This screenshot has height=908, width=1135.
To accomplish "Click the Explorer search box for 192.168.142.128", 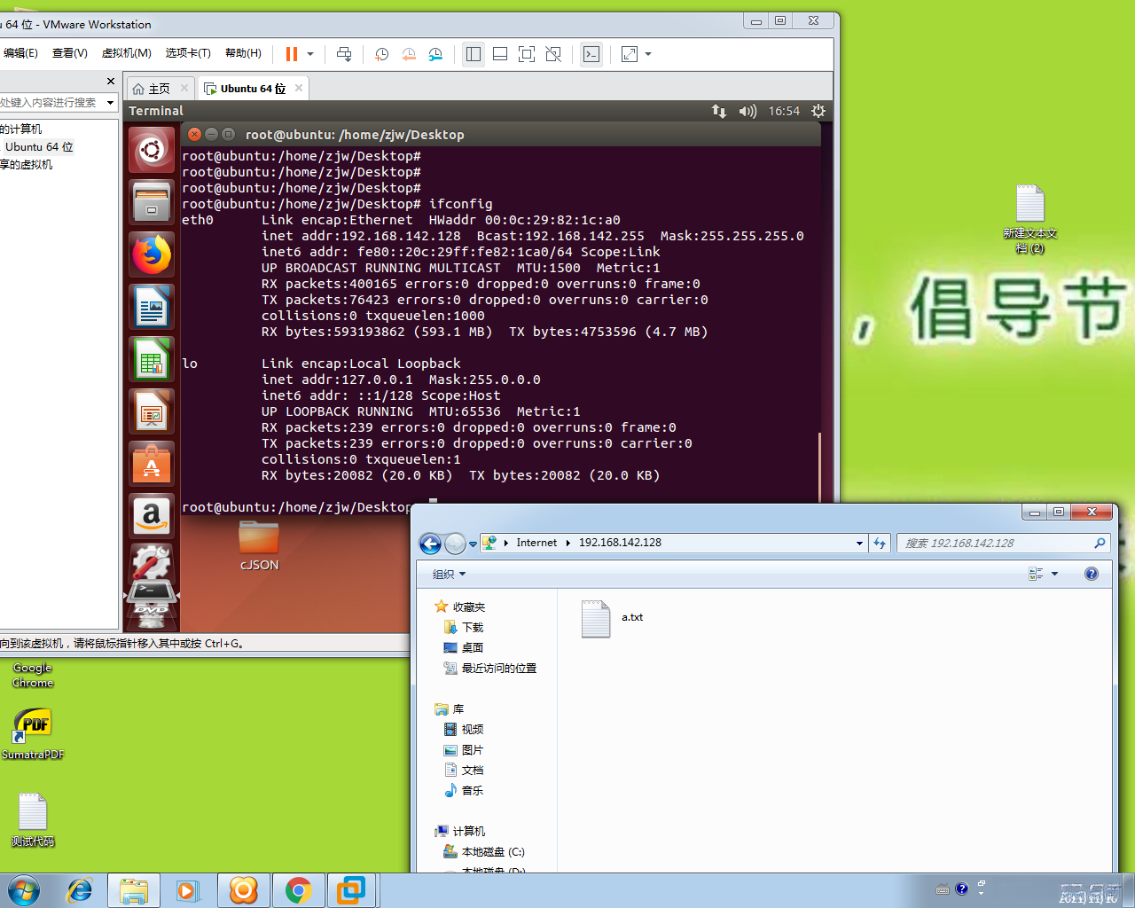I will [1003, 544].
